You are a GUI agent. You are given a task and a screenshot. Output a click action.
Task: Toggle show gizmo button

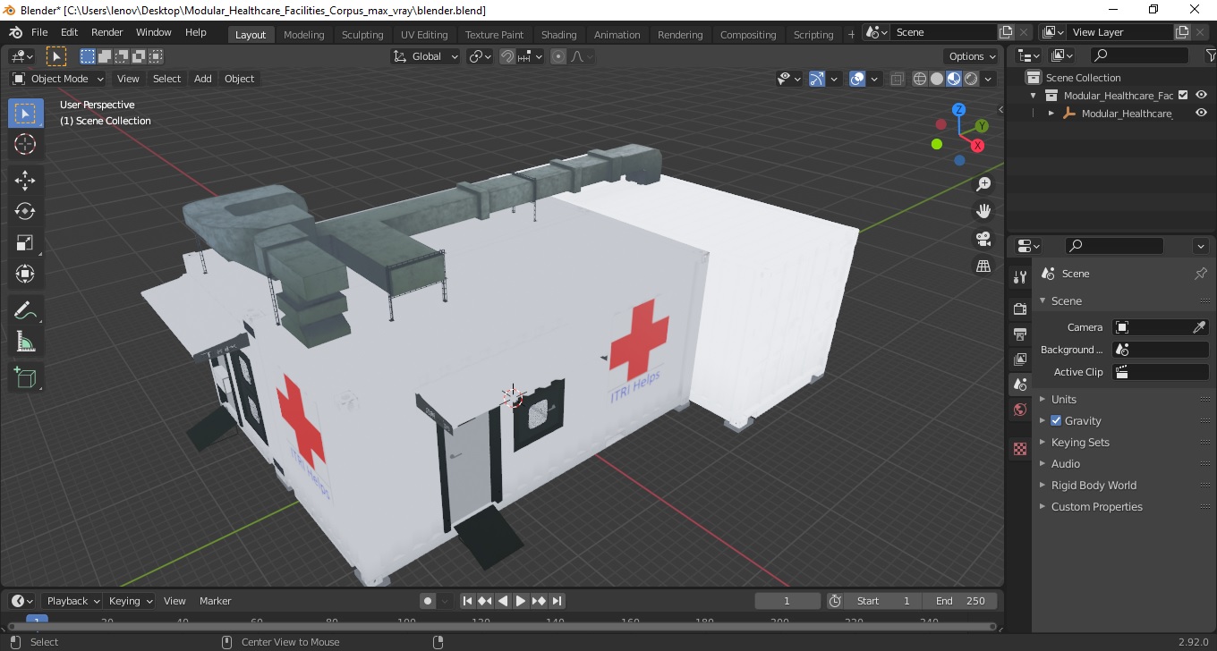click(817, 79)
